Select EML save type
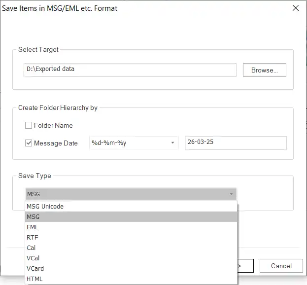The width and height of the screenshot is (307, 285). (x=131, y=227)
